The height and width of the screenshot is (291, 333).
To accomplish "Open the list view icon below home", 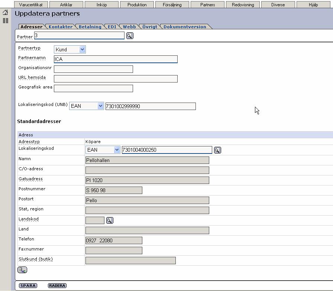I will (x=6, y=20).
